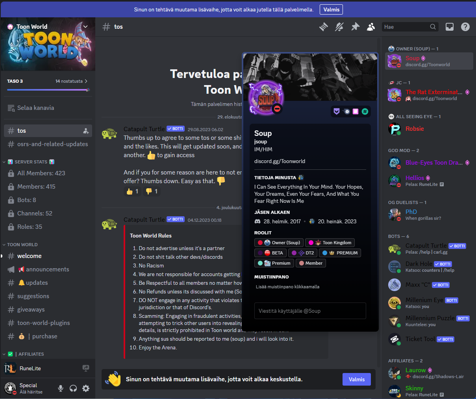476x399 pixels.
Task: Click the DT2 role chip
Action: pos(303,253)
